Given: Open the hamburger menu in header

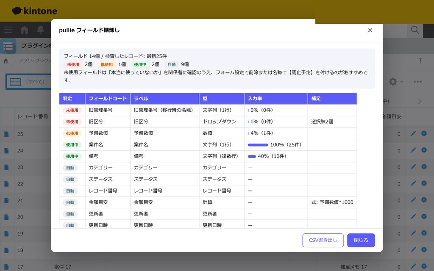Looking at the screenshot, I should tap(8, 30).
